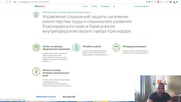Click arrow after child benefits description
Image resolution: width=181 pixels, height=102 pixels.
109,55
